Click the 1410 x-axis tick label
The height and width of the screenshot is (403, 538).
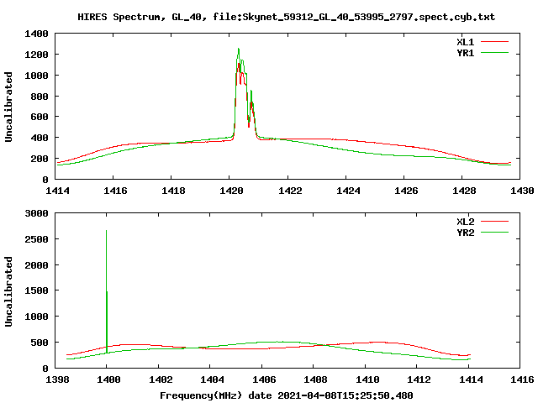[x=367, y=379]
